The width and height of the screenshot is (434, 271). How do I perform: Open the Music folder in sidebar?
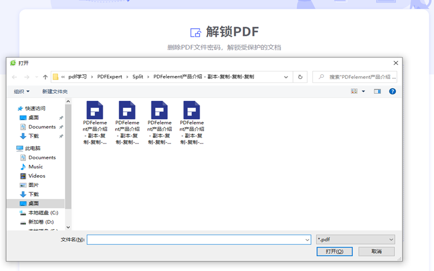(x=36, y=166)
